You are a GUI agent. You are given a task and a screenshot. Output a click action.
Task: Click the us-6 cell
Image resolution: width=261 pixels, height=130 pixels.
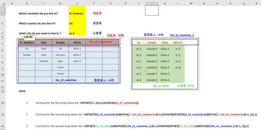[x=139, y=80]
